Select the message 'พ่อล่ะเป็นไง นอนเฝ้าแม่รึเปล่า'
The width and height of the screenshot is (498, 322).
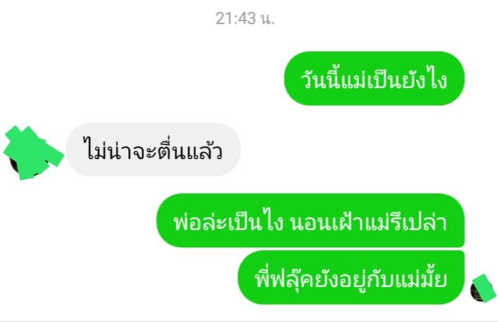point(310,220)
